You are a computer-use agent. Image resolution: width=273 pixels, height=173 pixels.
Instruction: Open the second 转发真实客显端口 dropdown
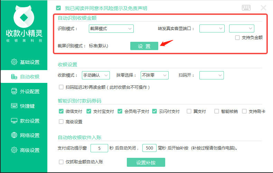coord(242,29)
